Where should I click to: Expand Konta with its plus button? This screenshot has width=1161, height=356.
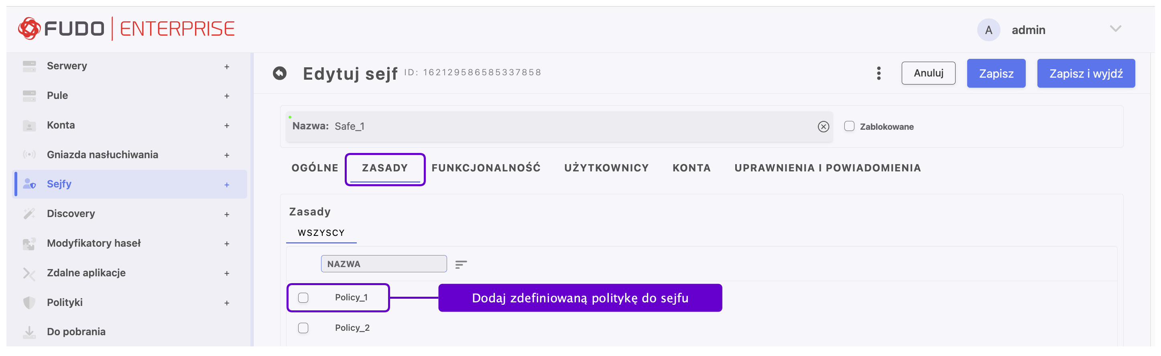point(227,126)
